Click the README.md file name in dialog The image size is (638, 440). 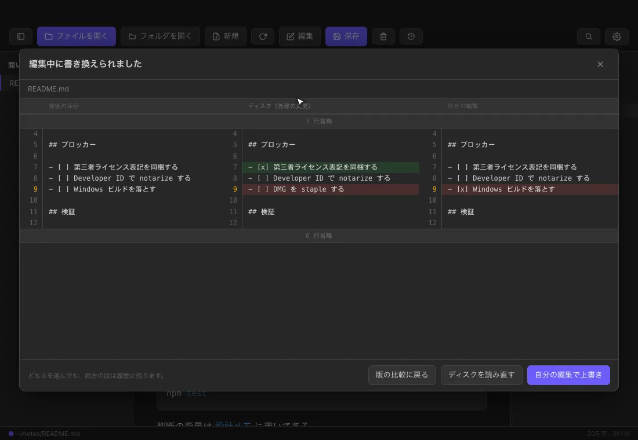point(48,89)
